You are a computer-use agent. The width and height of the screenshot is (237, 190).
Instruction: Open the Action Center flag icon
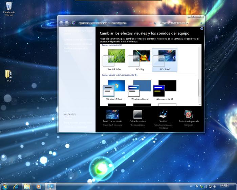[x=197, y=186]
